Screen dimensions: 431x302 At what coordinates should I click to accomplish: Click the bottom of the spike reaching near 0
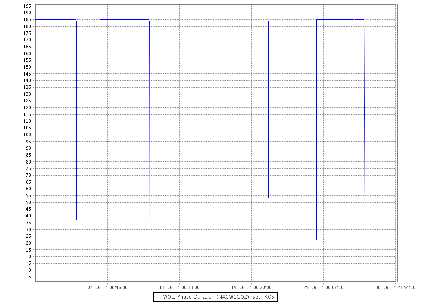coord(197,268)
